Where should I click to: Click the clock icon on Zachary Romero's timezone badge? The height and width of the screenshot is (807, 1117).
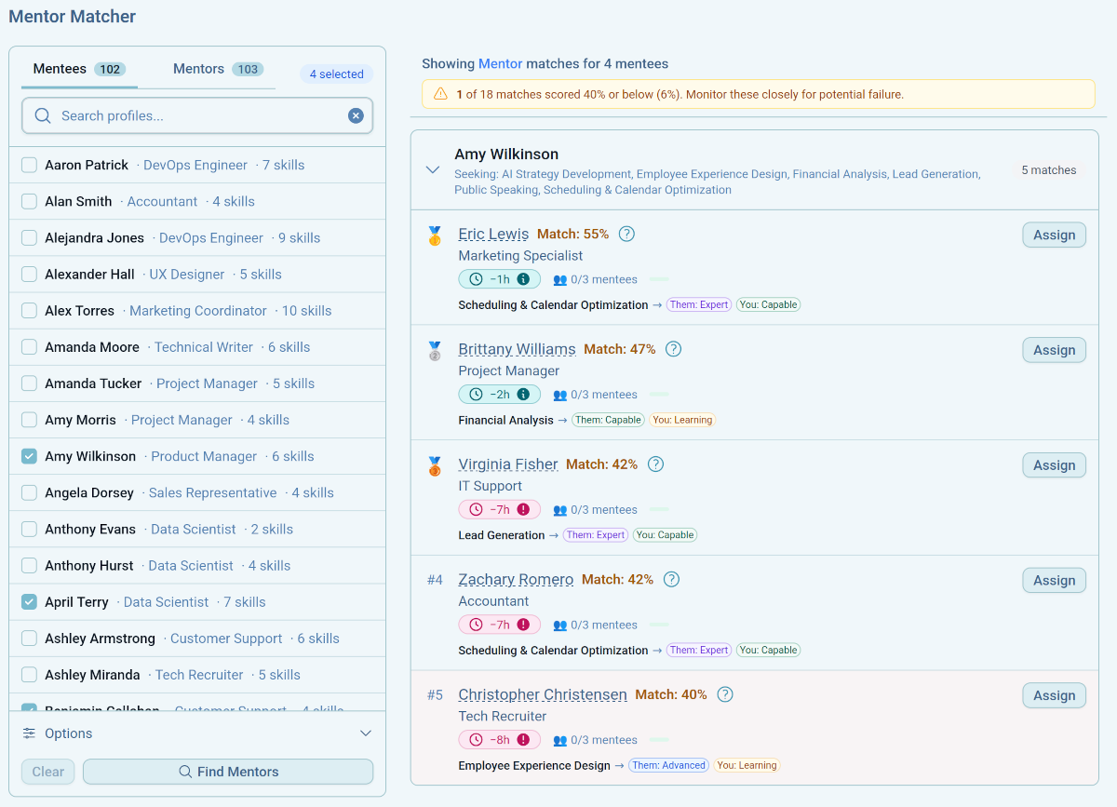tap(475, 624)
